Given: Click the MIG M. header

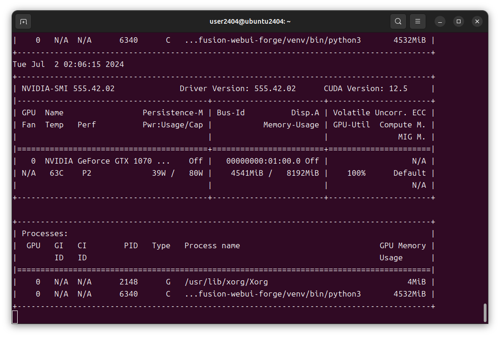Looking at the screenshot, I should click(x=412, y=137).
